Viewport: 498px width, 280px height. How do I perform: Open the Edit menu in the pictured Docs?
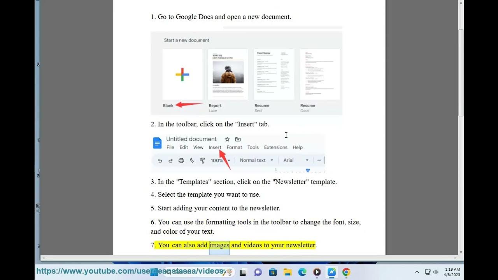(184, 147)
